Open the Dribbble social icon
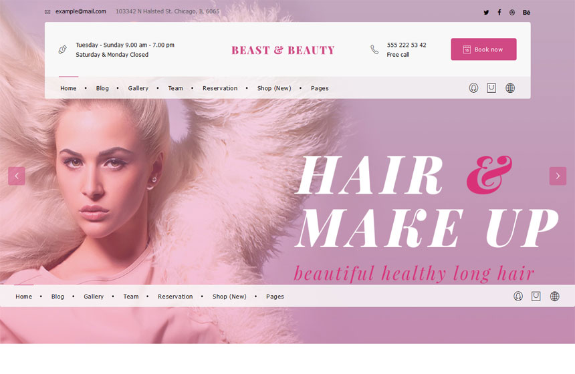575x374 pixels. click(512, 13)
